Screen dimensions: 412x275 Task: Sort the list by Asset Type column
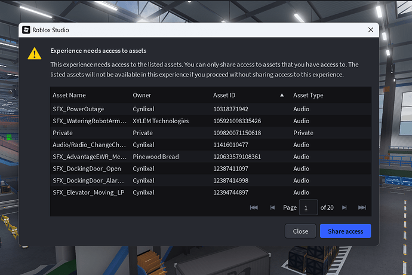tap(308, 95)
